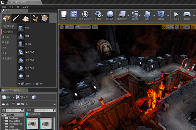Select the 나선 계단 spiral stair icon
Viewport: 196px width, 130px height.
21,68
